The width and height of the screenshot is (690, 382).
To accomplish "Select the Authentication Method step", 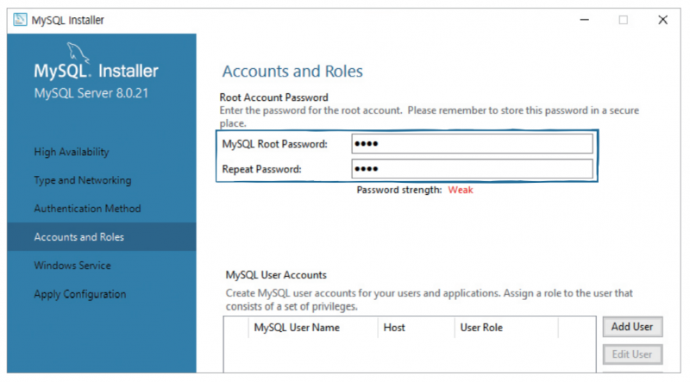I will click(87, 209).
